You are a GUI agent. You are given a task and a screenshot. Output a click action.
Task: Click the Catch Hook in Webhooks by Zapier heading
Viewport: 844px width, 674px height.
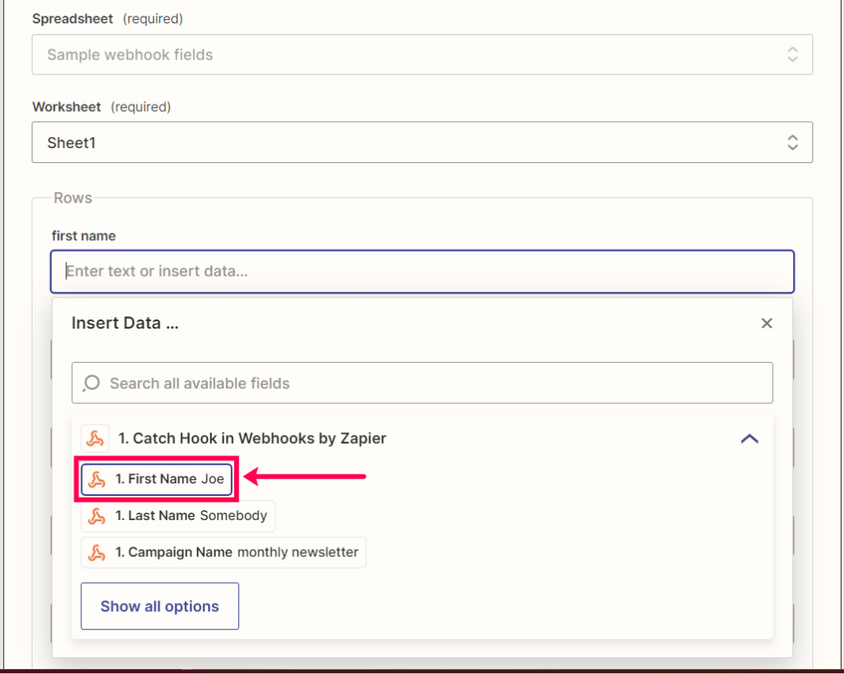[252, 438]
